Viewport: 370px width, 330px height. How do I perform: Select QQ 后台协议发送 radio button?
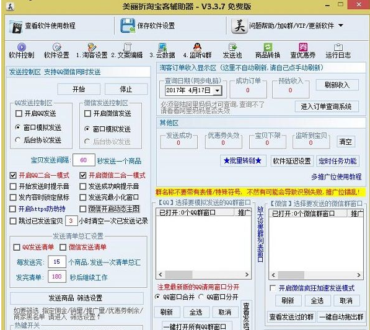(18, 140)
